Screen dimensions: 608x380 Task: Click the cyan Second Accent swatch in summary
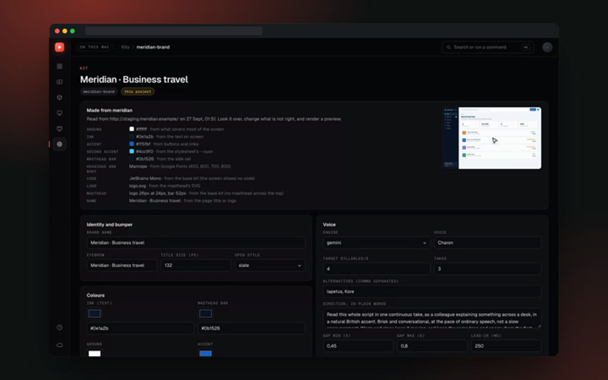132,151
